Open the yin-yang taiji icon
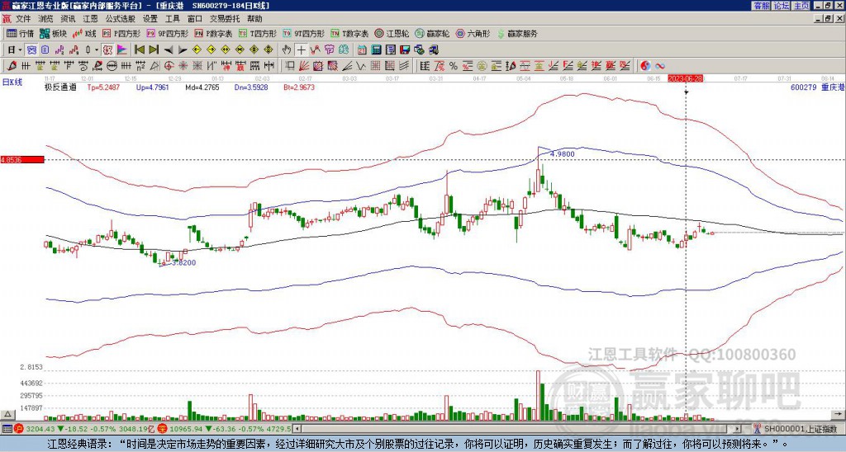846x452 pixels. click(x=645, y=66)
